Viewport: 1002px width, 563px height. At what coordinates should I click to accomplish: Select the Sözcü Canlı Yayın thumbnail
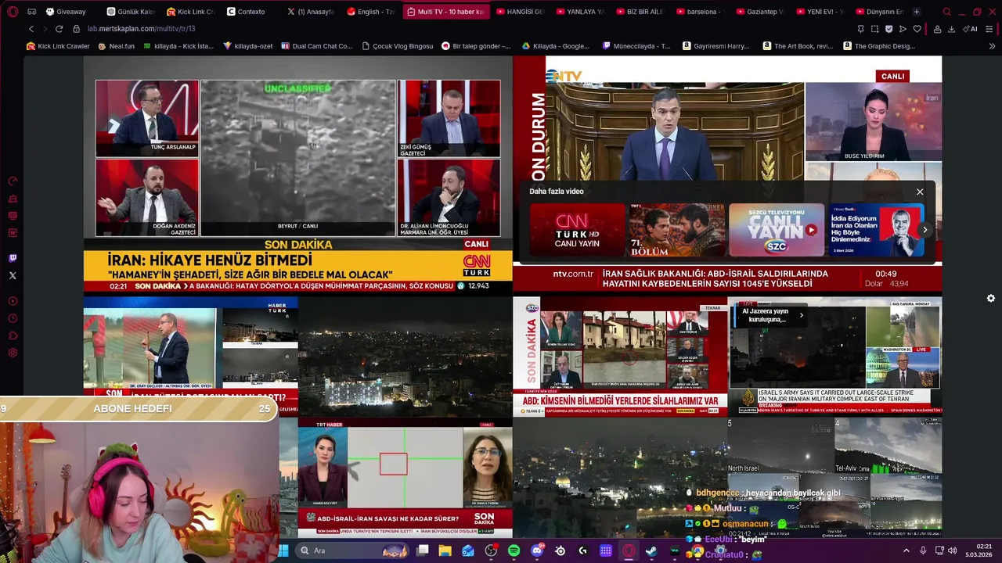tap(776, 230)
